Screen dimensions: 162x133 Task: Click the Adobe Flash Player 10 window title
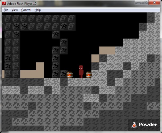pos(22,4)
